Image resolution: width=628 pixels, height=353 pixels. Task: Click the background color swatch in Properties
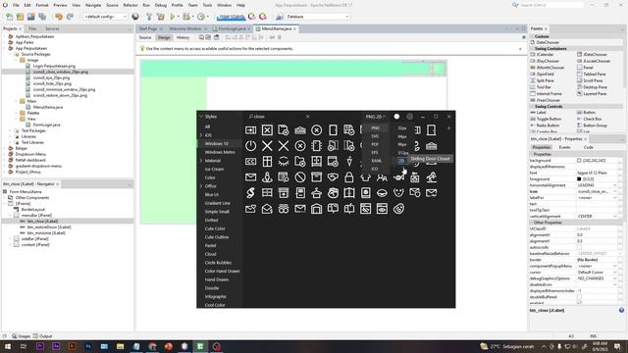tap(579, 161)
